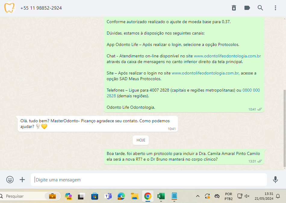
Task: Open File Explorer from the taskbar
Action: click(x=135, y=196)
